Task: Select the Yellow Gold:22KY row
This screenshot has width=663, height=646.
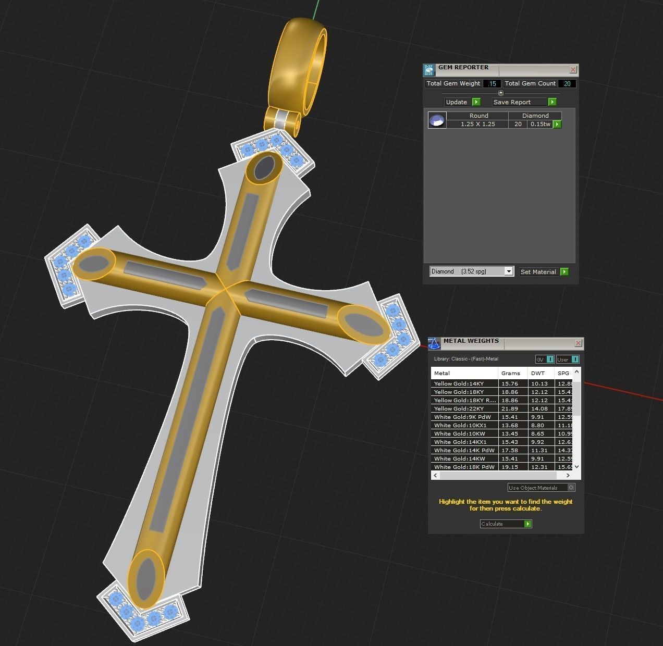Action: (x=501, y=408)
